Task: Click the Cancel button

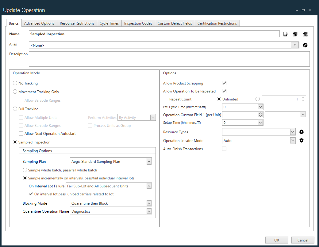Action: (x=303, y=240)
